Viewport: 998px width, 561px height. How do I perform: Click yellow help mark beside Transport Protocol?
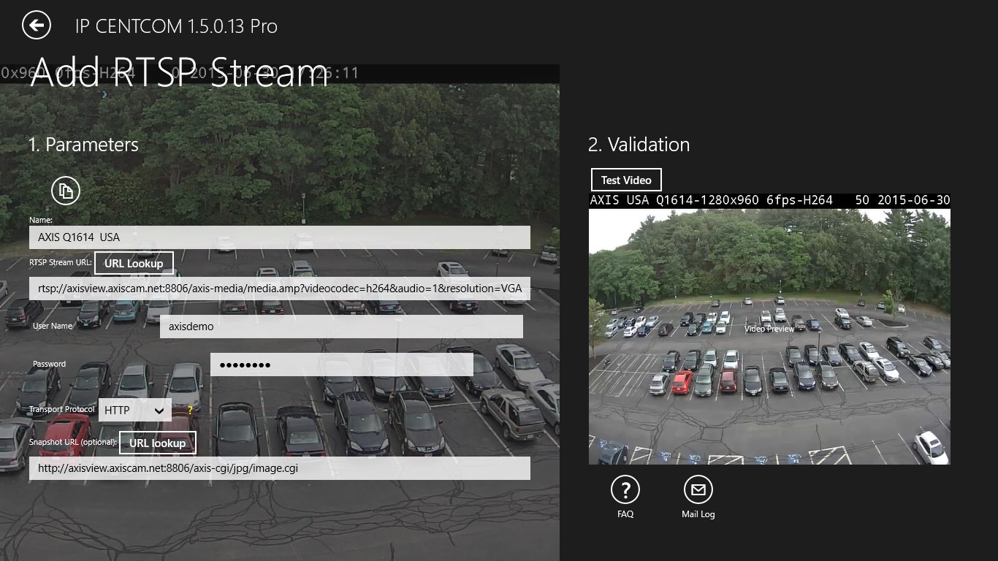point(190,411)
